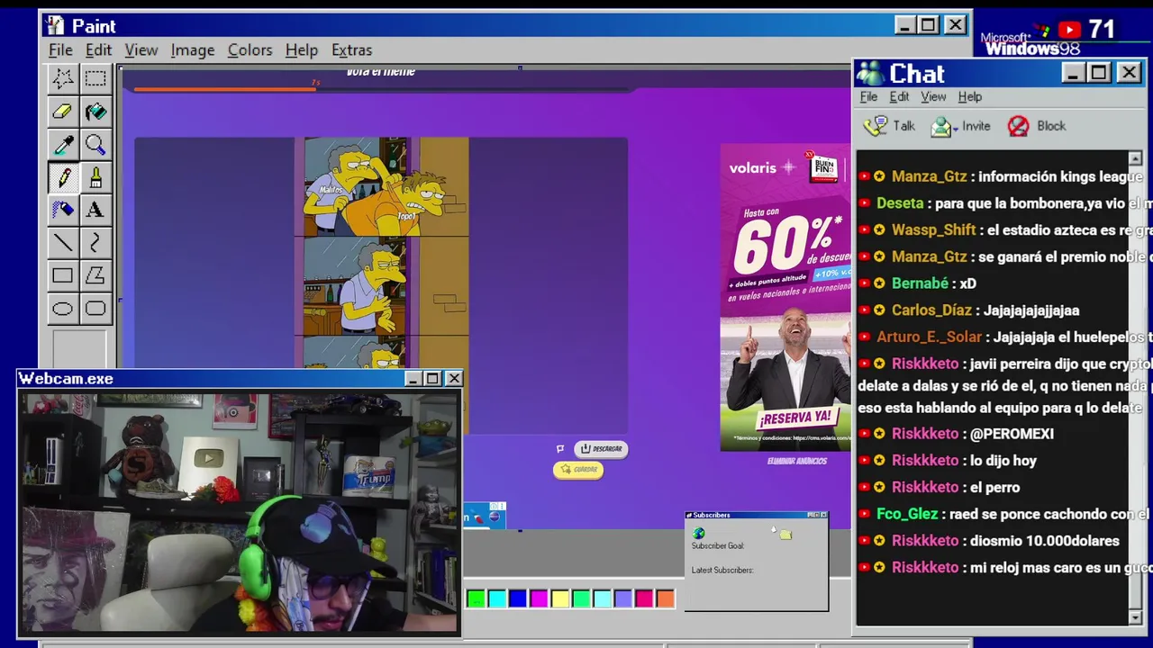Screen dimensions: 1153x648
Task: Click username Bernabé in chat
Action: [x=920, y=283]
